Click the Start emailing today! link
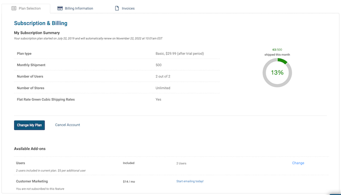This screenshot has height=195, width=341. point(190,181)
